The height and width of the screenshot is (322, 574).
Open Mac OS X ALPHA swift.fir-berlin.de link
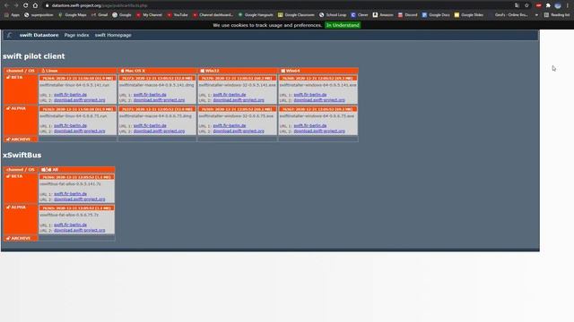click(x=150, y=125)
